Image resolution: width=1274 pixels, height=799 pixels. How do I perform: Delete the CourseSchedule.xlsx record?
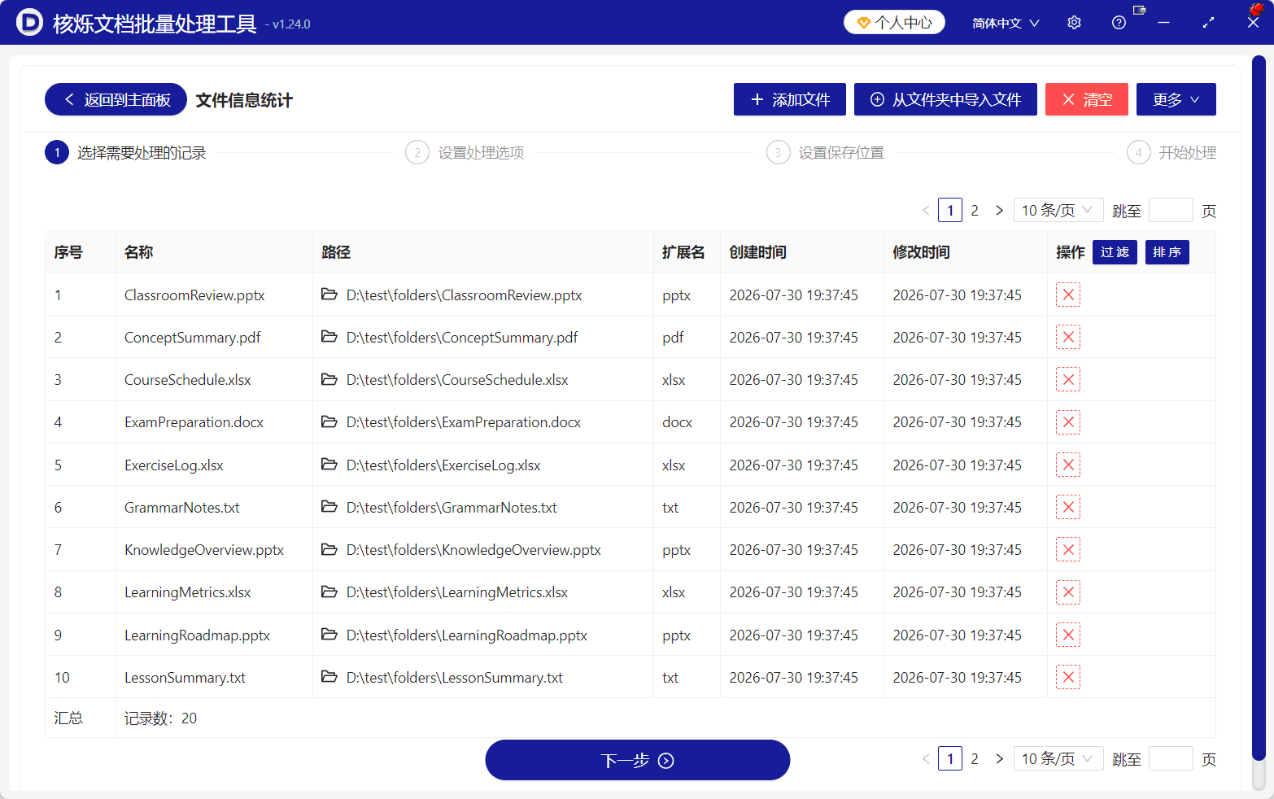point(1067,380)
